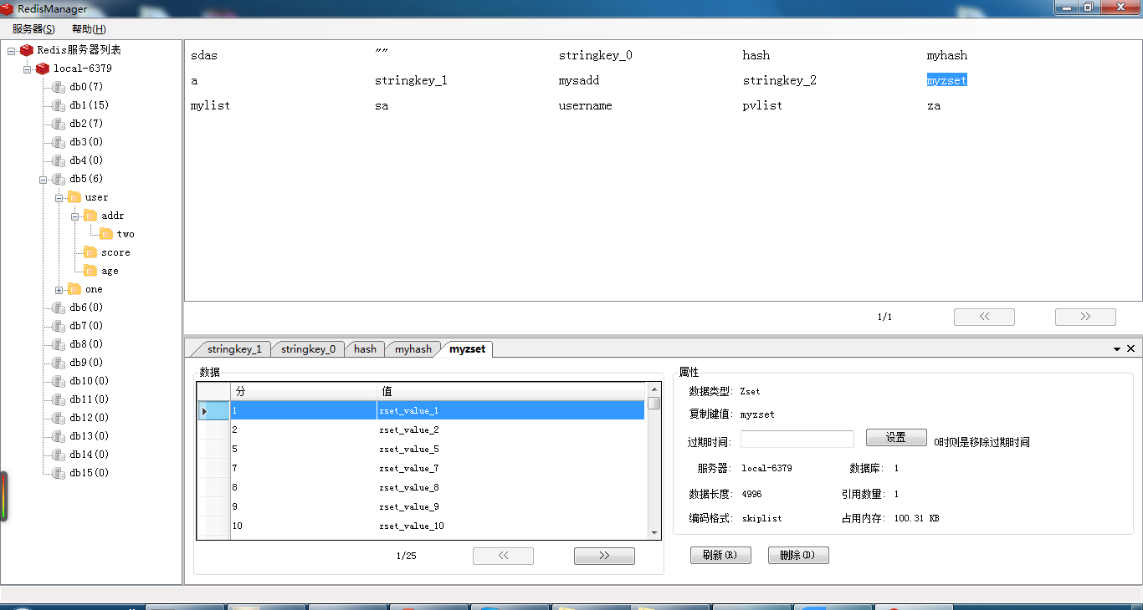Select the myzset tab
This screenshot has width=1143, height=610.
(x=468, y=349)
